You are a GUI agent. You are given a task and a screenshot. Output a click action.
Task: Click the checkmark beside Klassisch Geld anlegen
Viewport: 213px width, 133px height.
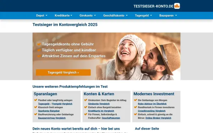[35, 107]
